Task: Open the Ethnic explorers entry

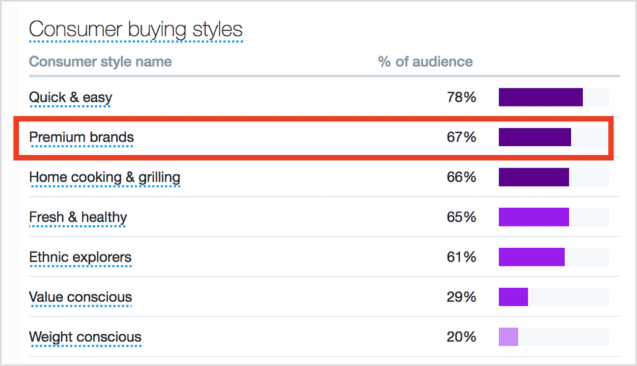Action: tap(80, 257)
